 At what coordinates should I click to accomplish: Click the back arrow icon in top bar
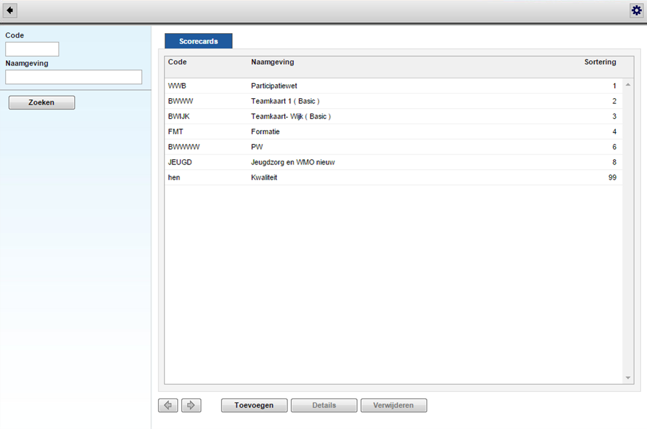pos(10,11)
